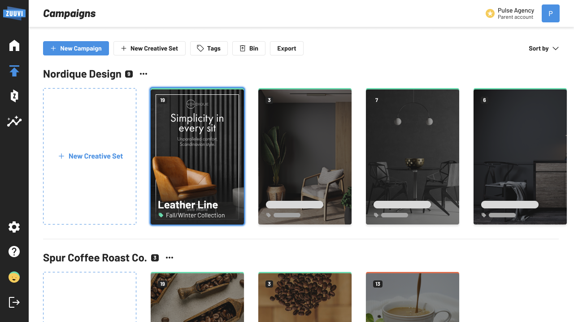Click the smiley face feedback icon
The height and width of the screenshot is (322, 574).
[x=14, y=277]
